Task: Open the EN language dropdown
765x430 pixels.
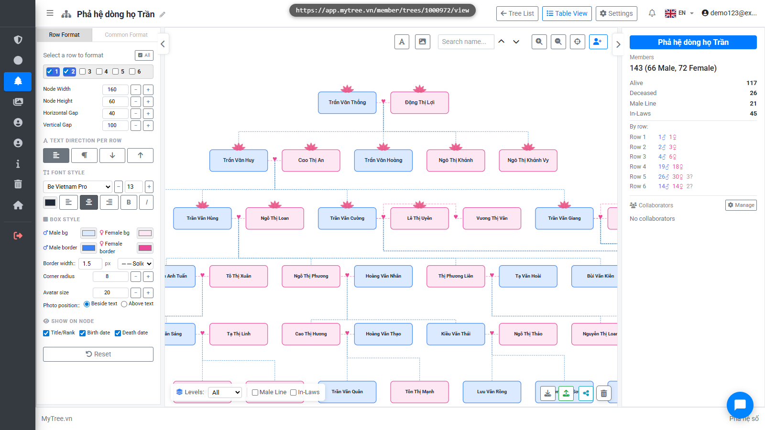Action: tap(679, 13)
